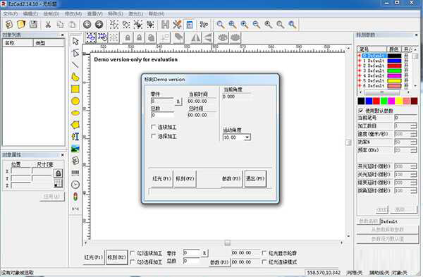Click the 速度(毫米/秒) stepper arrows
423x277 pixels.
pyautogui.click(x=414, y=134)
